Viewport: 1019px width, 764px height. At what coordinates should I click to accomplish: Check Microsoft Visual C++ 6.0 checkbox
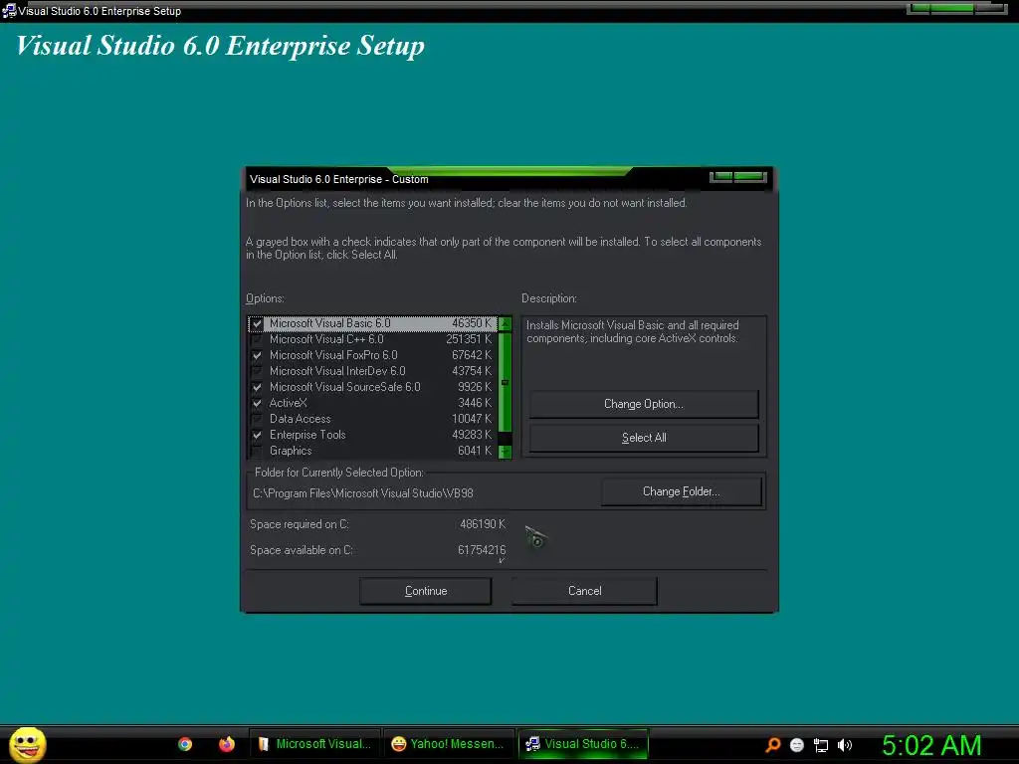[x=258, y=339]
